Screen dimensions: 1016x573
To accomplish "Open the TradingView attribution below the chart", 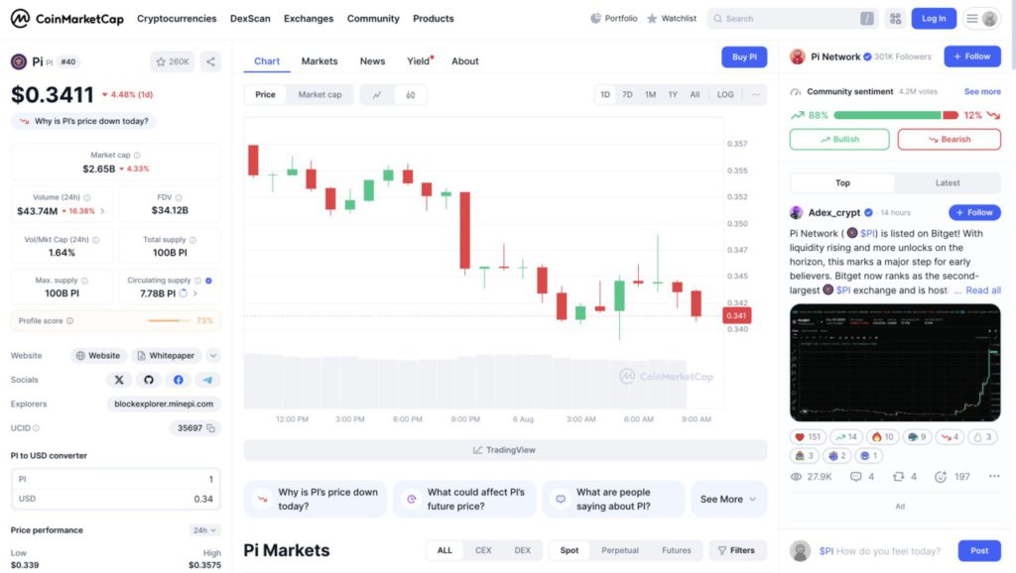I will pos(504,449).
